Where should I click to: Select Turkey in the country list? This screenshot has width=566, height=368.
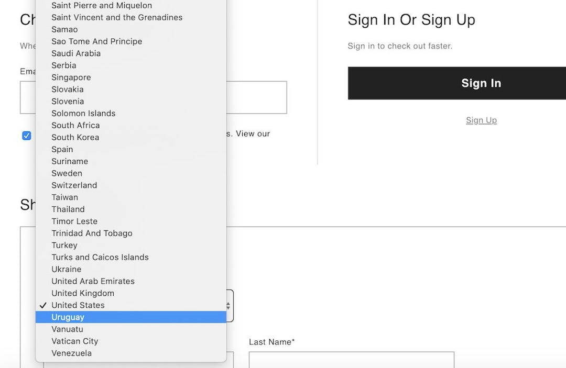[64, 245]
